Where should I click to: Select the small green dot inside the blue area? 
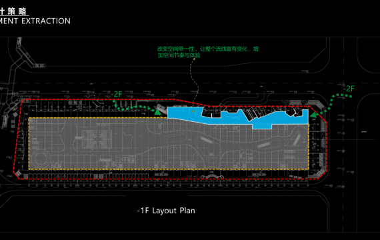pyautogui.click(x=193, y=111)
